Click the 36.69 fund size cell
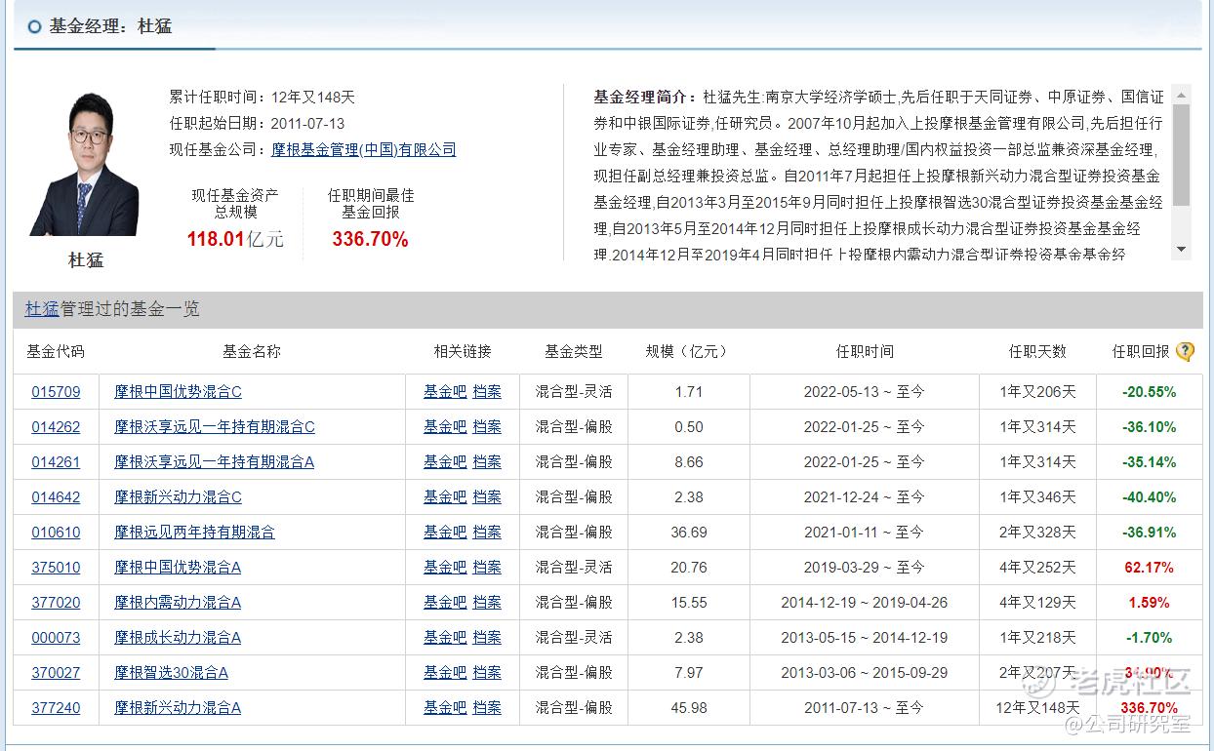The image size is (1214, 751). tap(689, 533)
